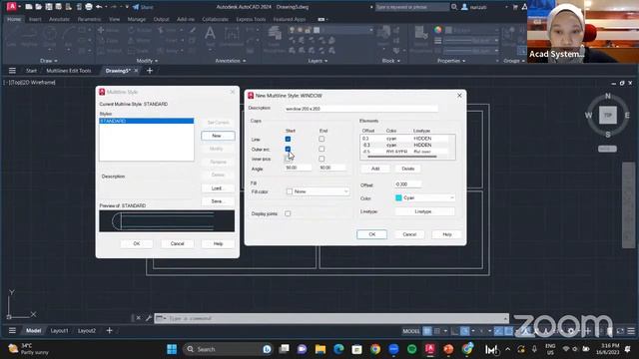The height and width of the screenshot is (359, 639).
Task: Click the TOP face of the ViewCube
Action: click(608, 116)
